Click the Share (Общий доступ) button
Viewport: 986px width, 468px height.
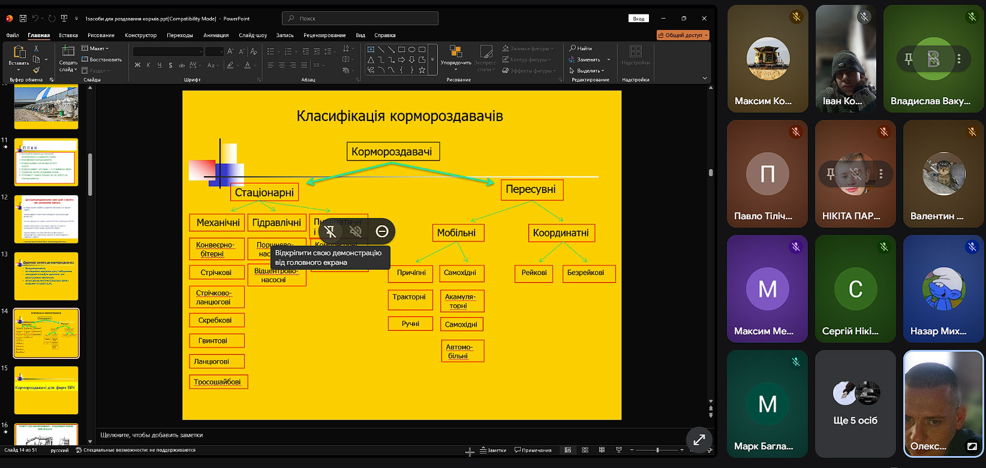(x=683, y=35)
